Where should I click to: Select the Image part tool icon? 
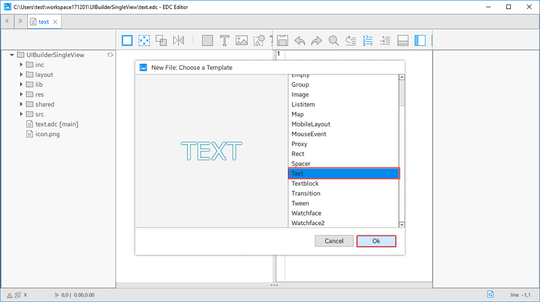point(241,41)
